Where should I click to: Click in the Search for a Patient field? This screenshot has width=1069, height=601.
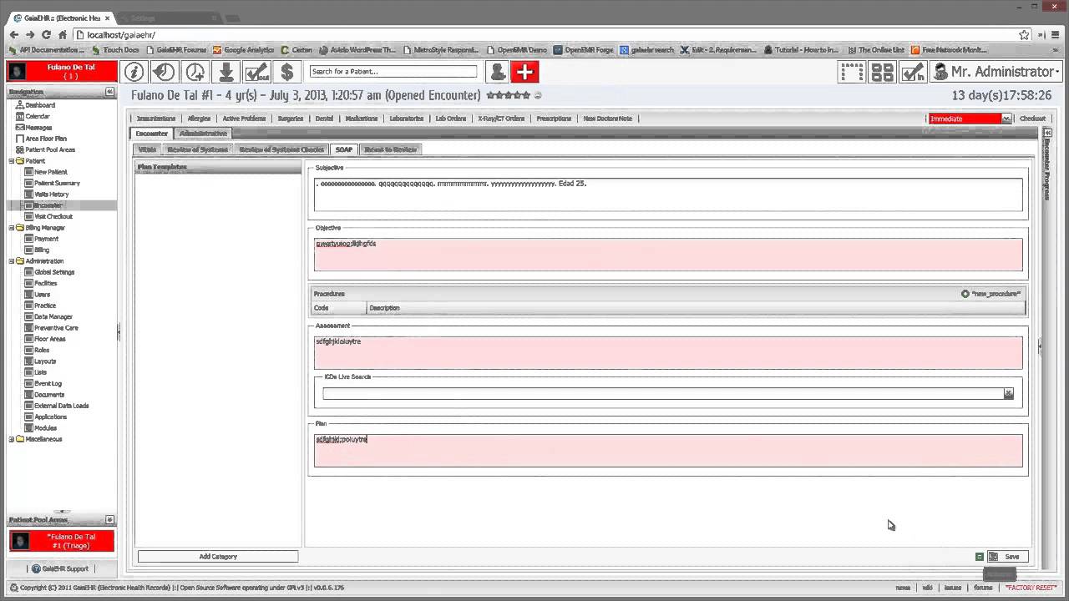pos(393,72)
